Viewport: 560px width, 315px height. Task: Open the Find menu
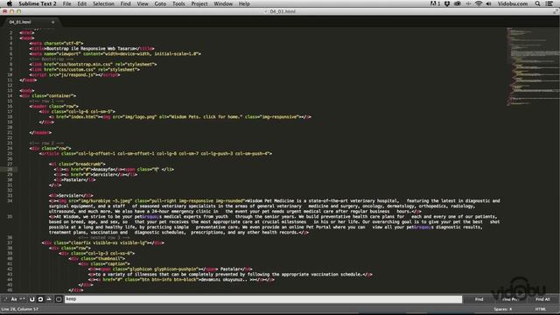(x=125, y=3)
